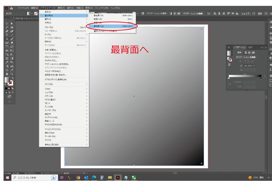The height and width of the screenshot is (192, 272).
Task: Open the gradient angle dropdown
Action: 254,65
